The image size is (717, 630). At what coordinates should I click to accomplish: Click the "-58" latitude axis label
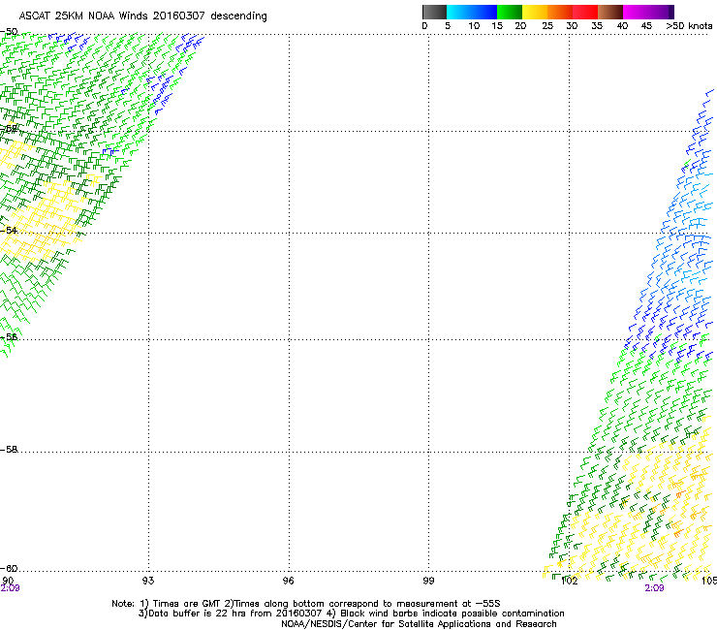(x=9, y=450)
